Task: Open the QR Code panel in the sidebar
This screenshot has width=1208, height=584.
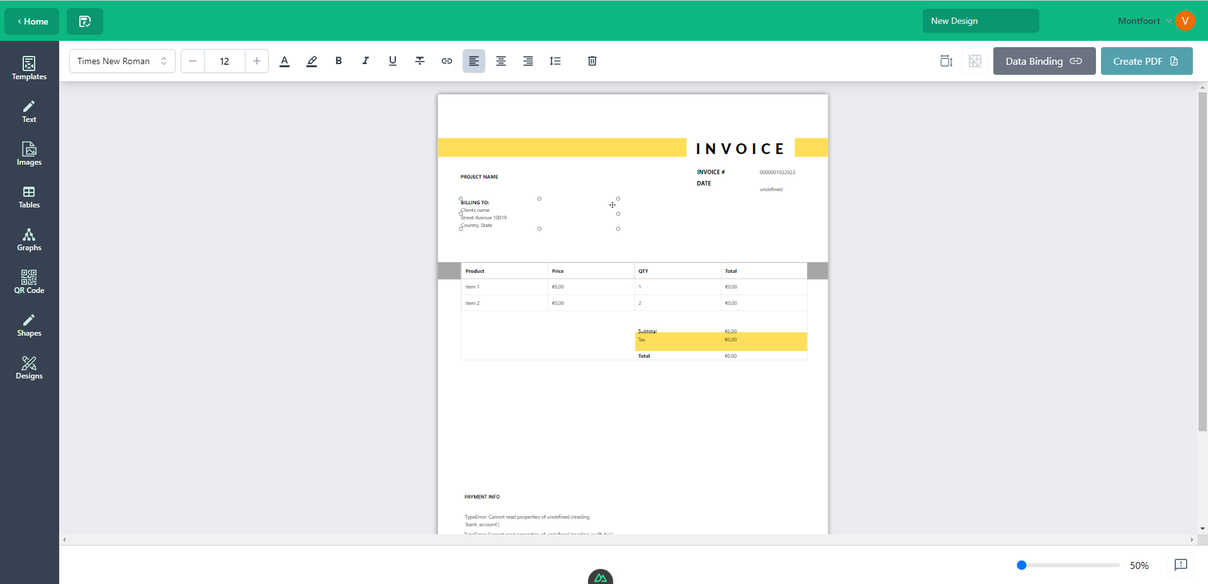Action: click(x=28, y=281)
